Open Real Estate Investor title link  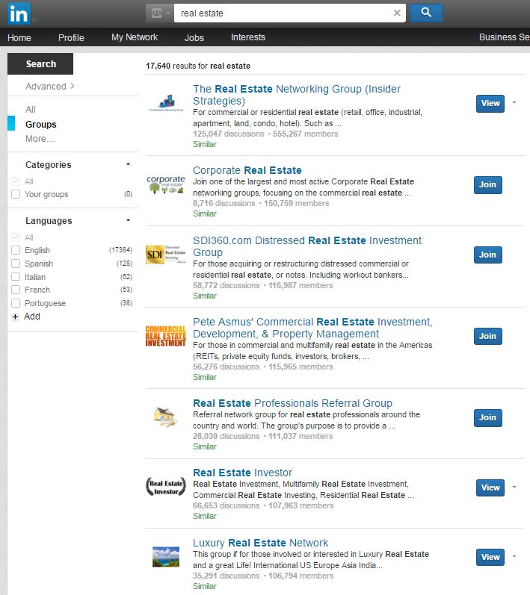click(242, 473)
